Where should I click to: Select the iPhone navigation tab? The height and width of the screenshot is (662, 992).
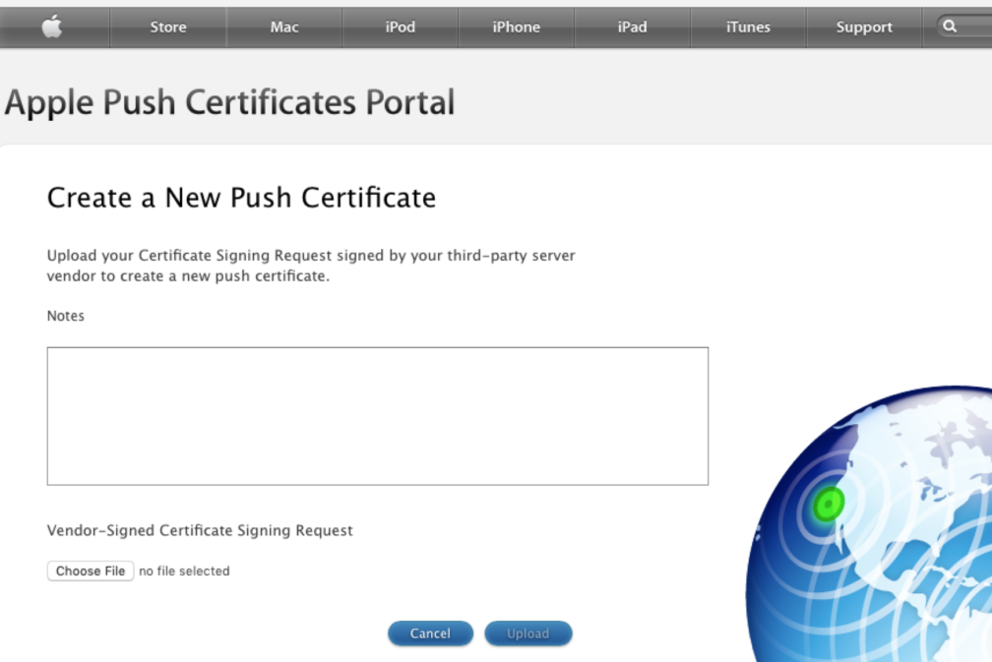[x=517, y=28]
